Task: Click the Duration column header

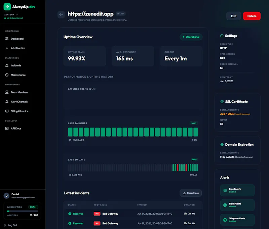Action: (x=189, y=205)
